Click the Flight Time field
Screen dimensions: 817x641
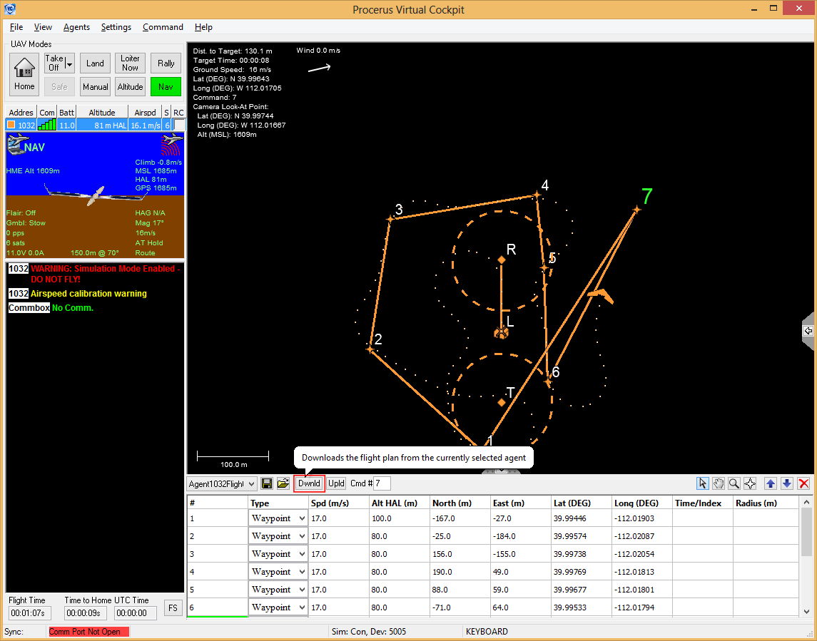[31, 613]
